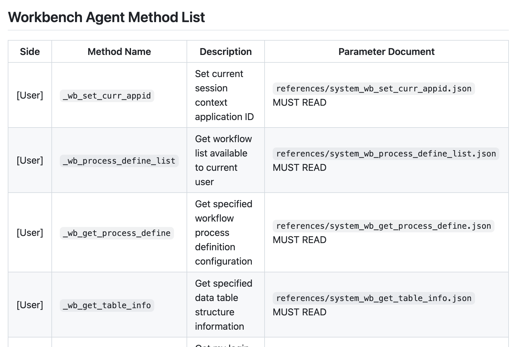The image size is (522, 347).
Task: Click the Parameter Document column header
Action: coord(387,52)
